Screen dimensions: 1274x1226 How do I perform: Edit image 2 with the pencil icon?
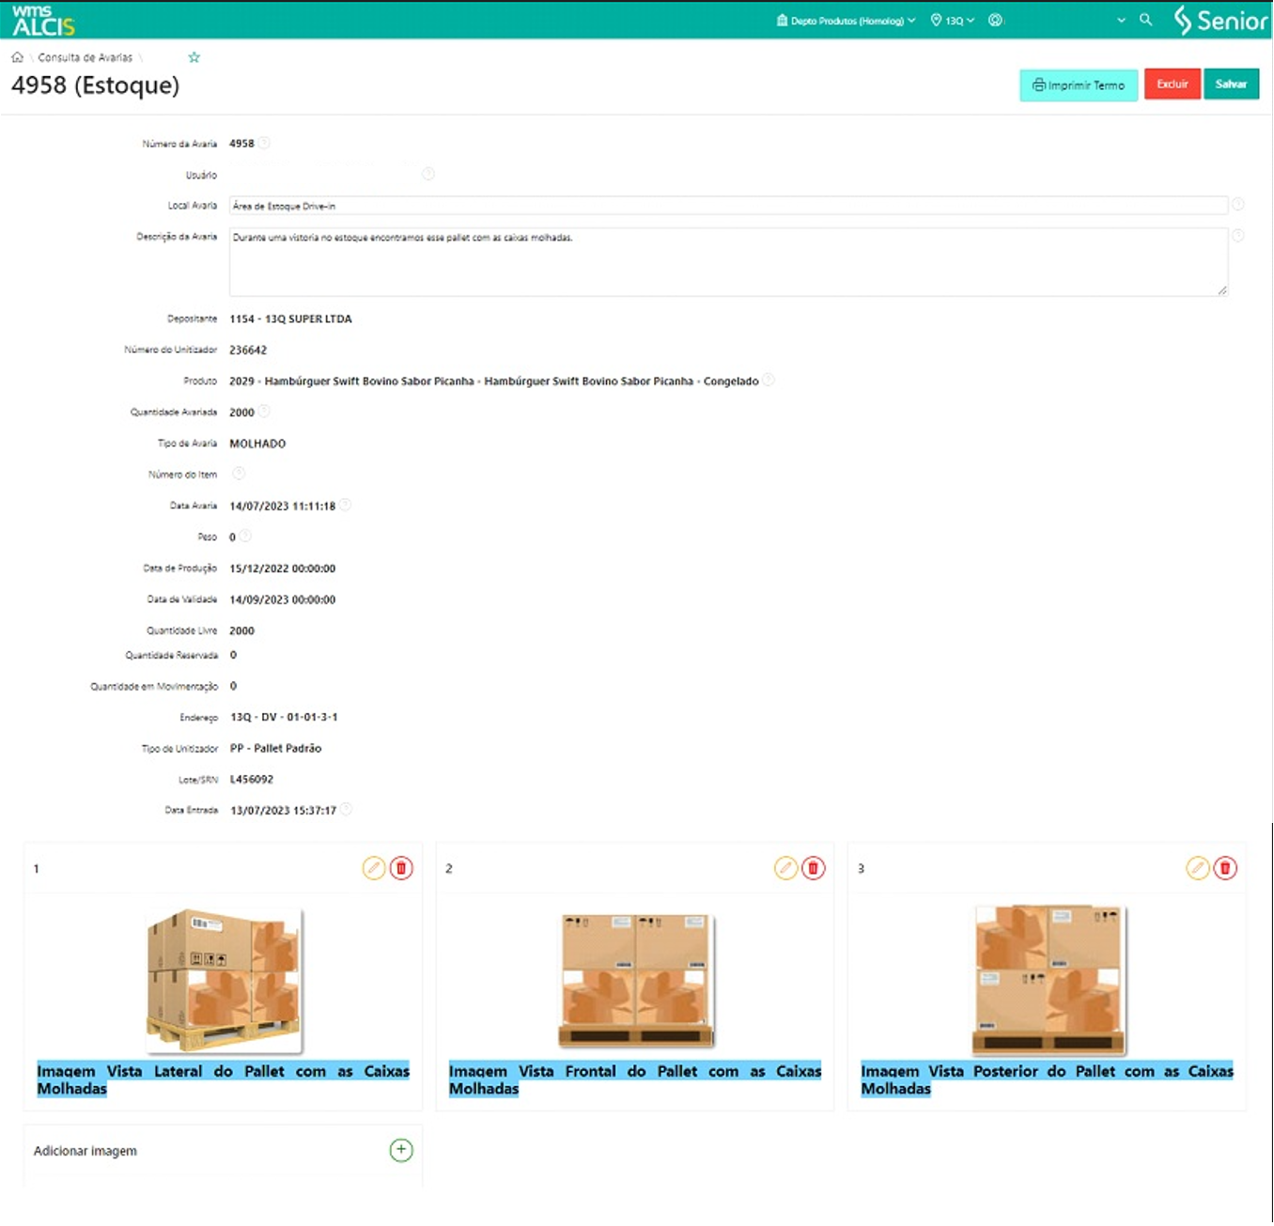point(786,868)
